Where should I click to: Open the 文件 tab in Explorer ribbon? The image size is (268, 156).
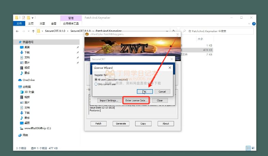point(19,23)
